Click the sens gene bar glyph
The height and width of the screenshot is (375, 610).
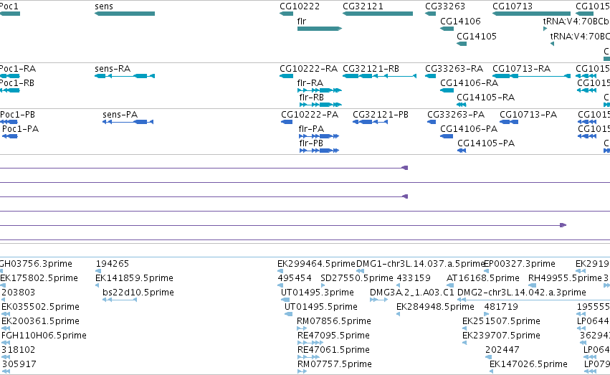point(125,14)
